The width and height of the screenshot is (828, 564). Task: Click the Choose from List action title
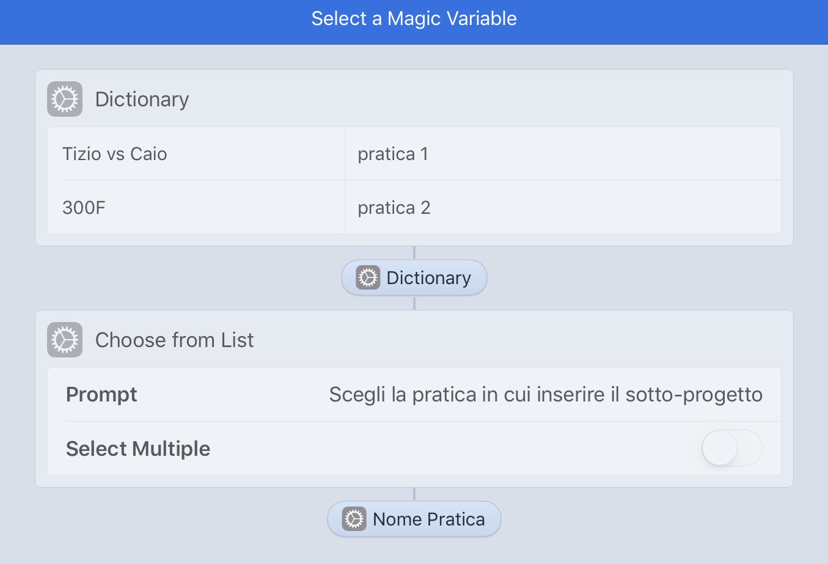(x=174, y=340)
